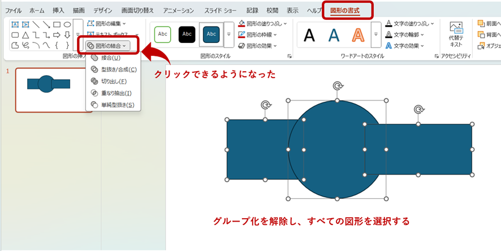Apply the dark blue Abc shape style

pos(211,34)
